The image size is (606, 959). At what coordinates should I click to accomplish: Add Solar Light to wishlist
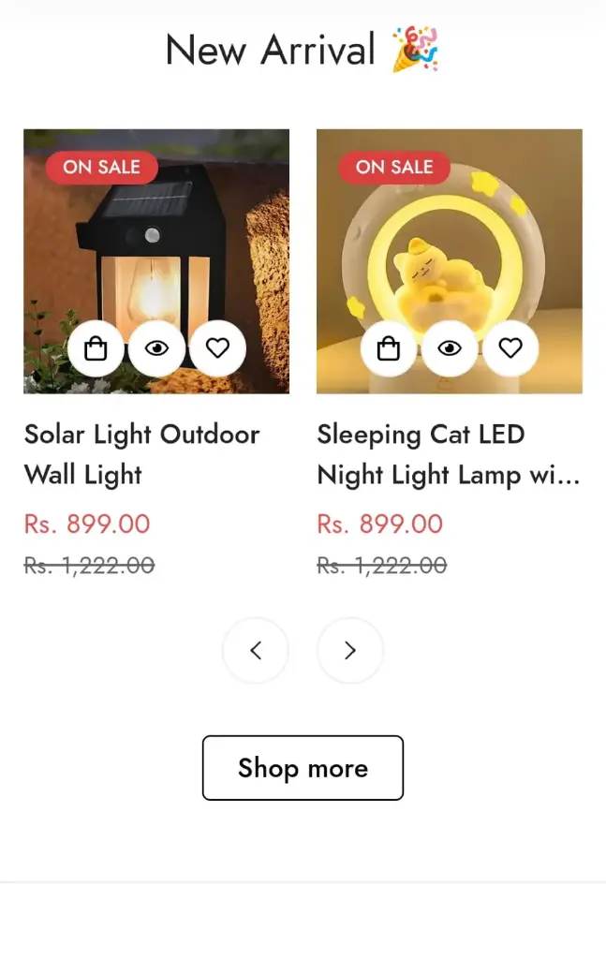[217, 349]
